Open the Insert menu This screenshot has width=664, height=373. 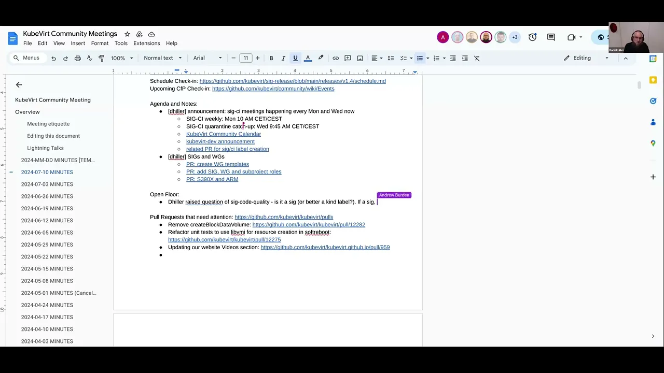coord(78,44)
